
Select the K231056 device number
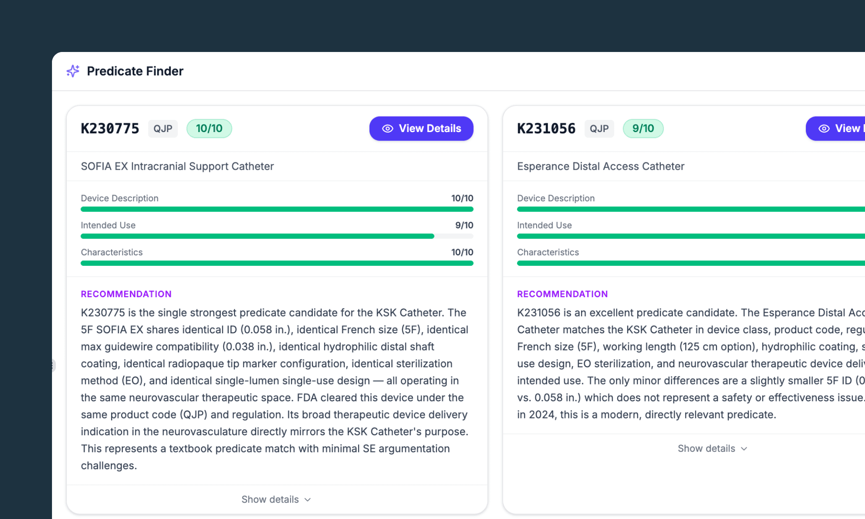(546, 128)
